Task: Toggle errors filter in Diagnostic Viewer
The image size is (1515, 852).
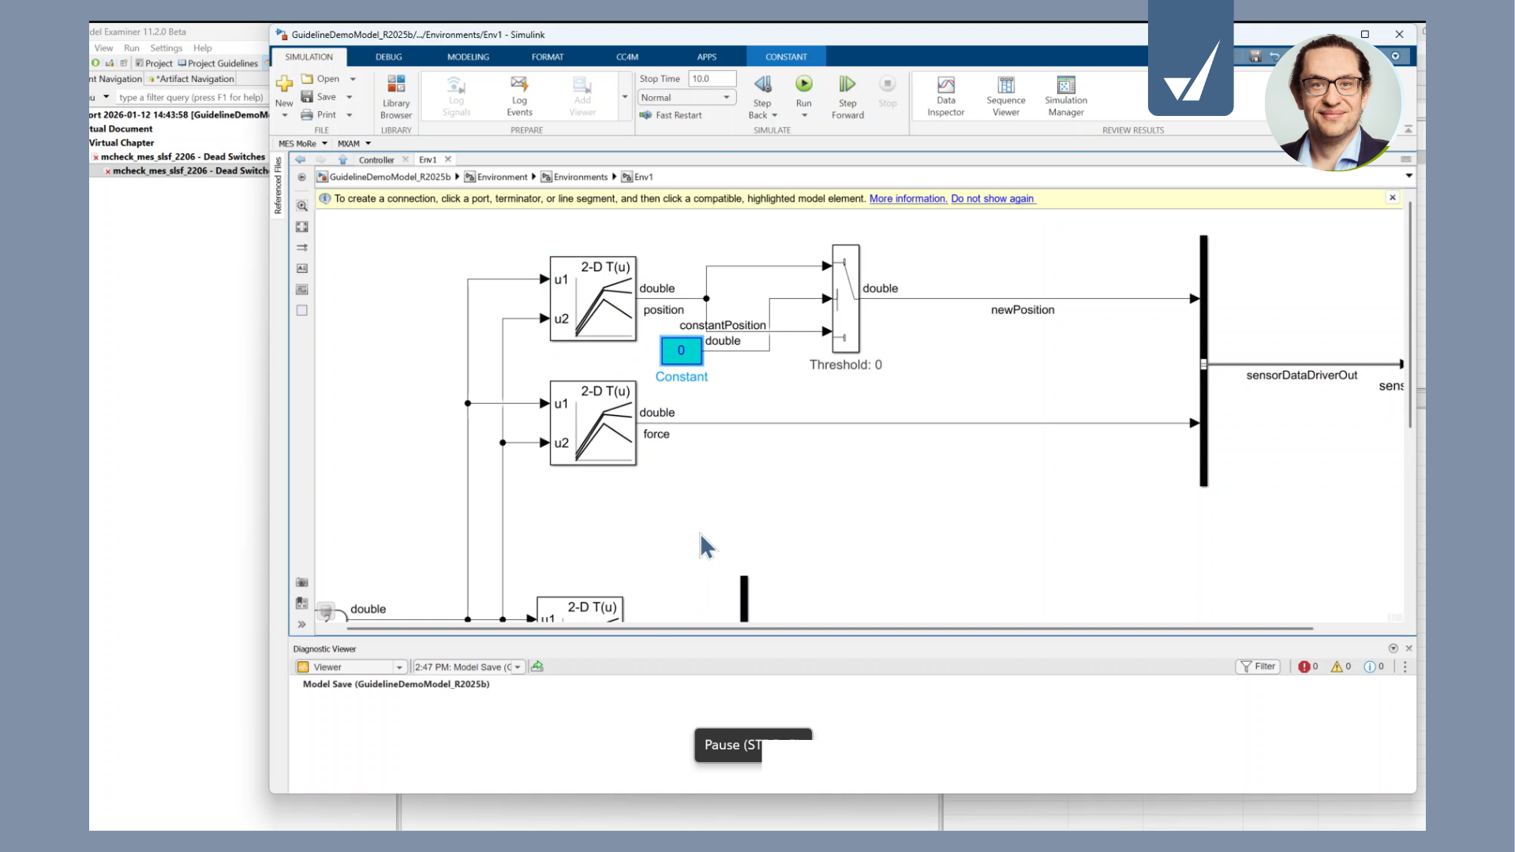Action: [1307, 667]
